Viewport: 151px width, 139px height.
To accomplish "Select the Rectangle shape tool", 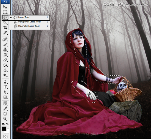I will coord(5,97).
